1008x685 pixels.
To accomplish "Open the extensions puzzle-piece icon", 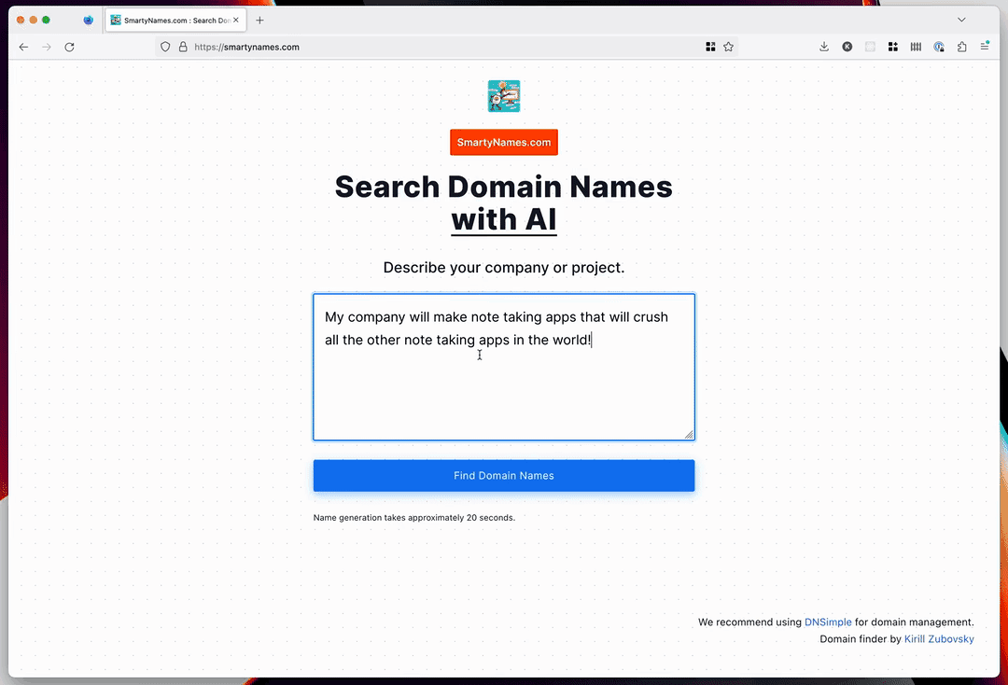I will click(x=961, y=47).
